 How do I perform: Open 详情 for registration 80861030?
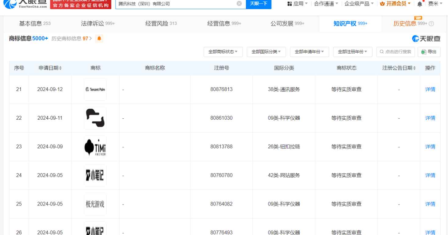(x=430, y=118)
